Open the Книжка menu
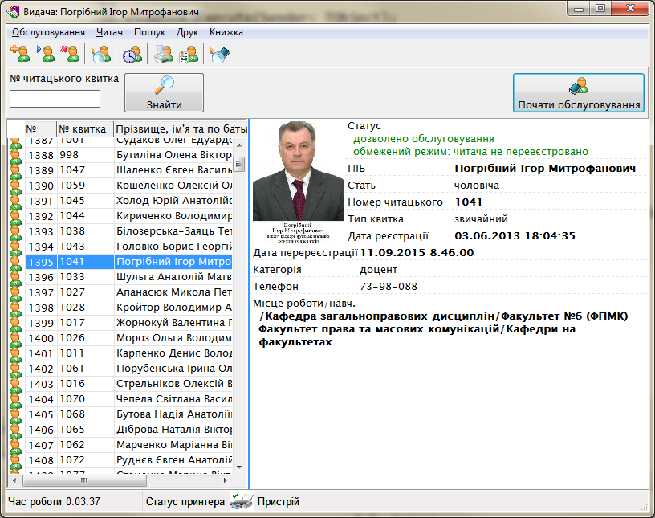The width and height of the screenshot is (655, 518). (x=226, y=32)
